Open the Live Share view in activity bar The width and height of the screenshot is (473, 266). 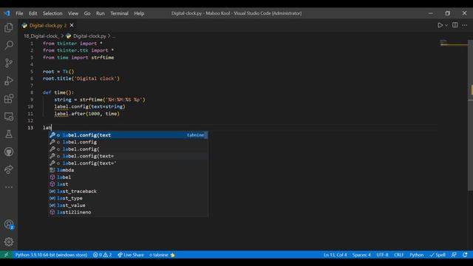point(9,169)
